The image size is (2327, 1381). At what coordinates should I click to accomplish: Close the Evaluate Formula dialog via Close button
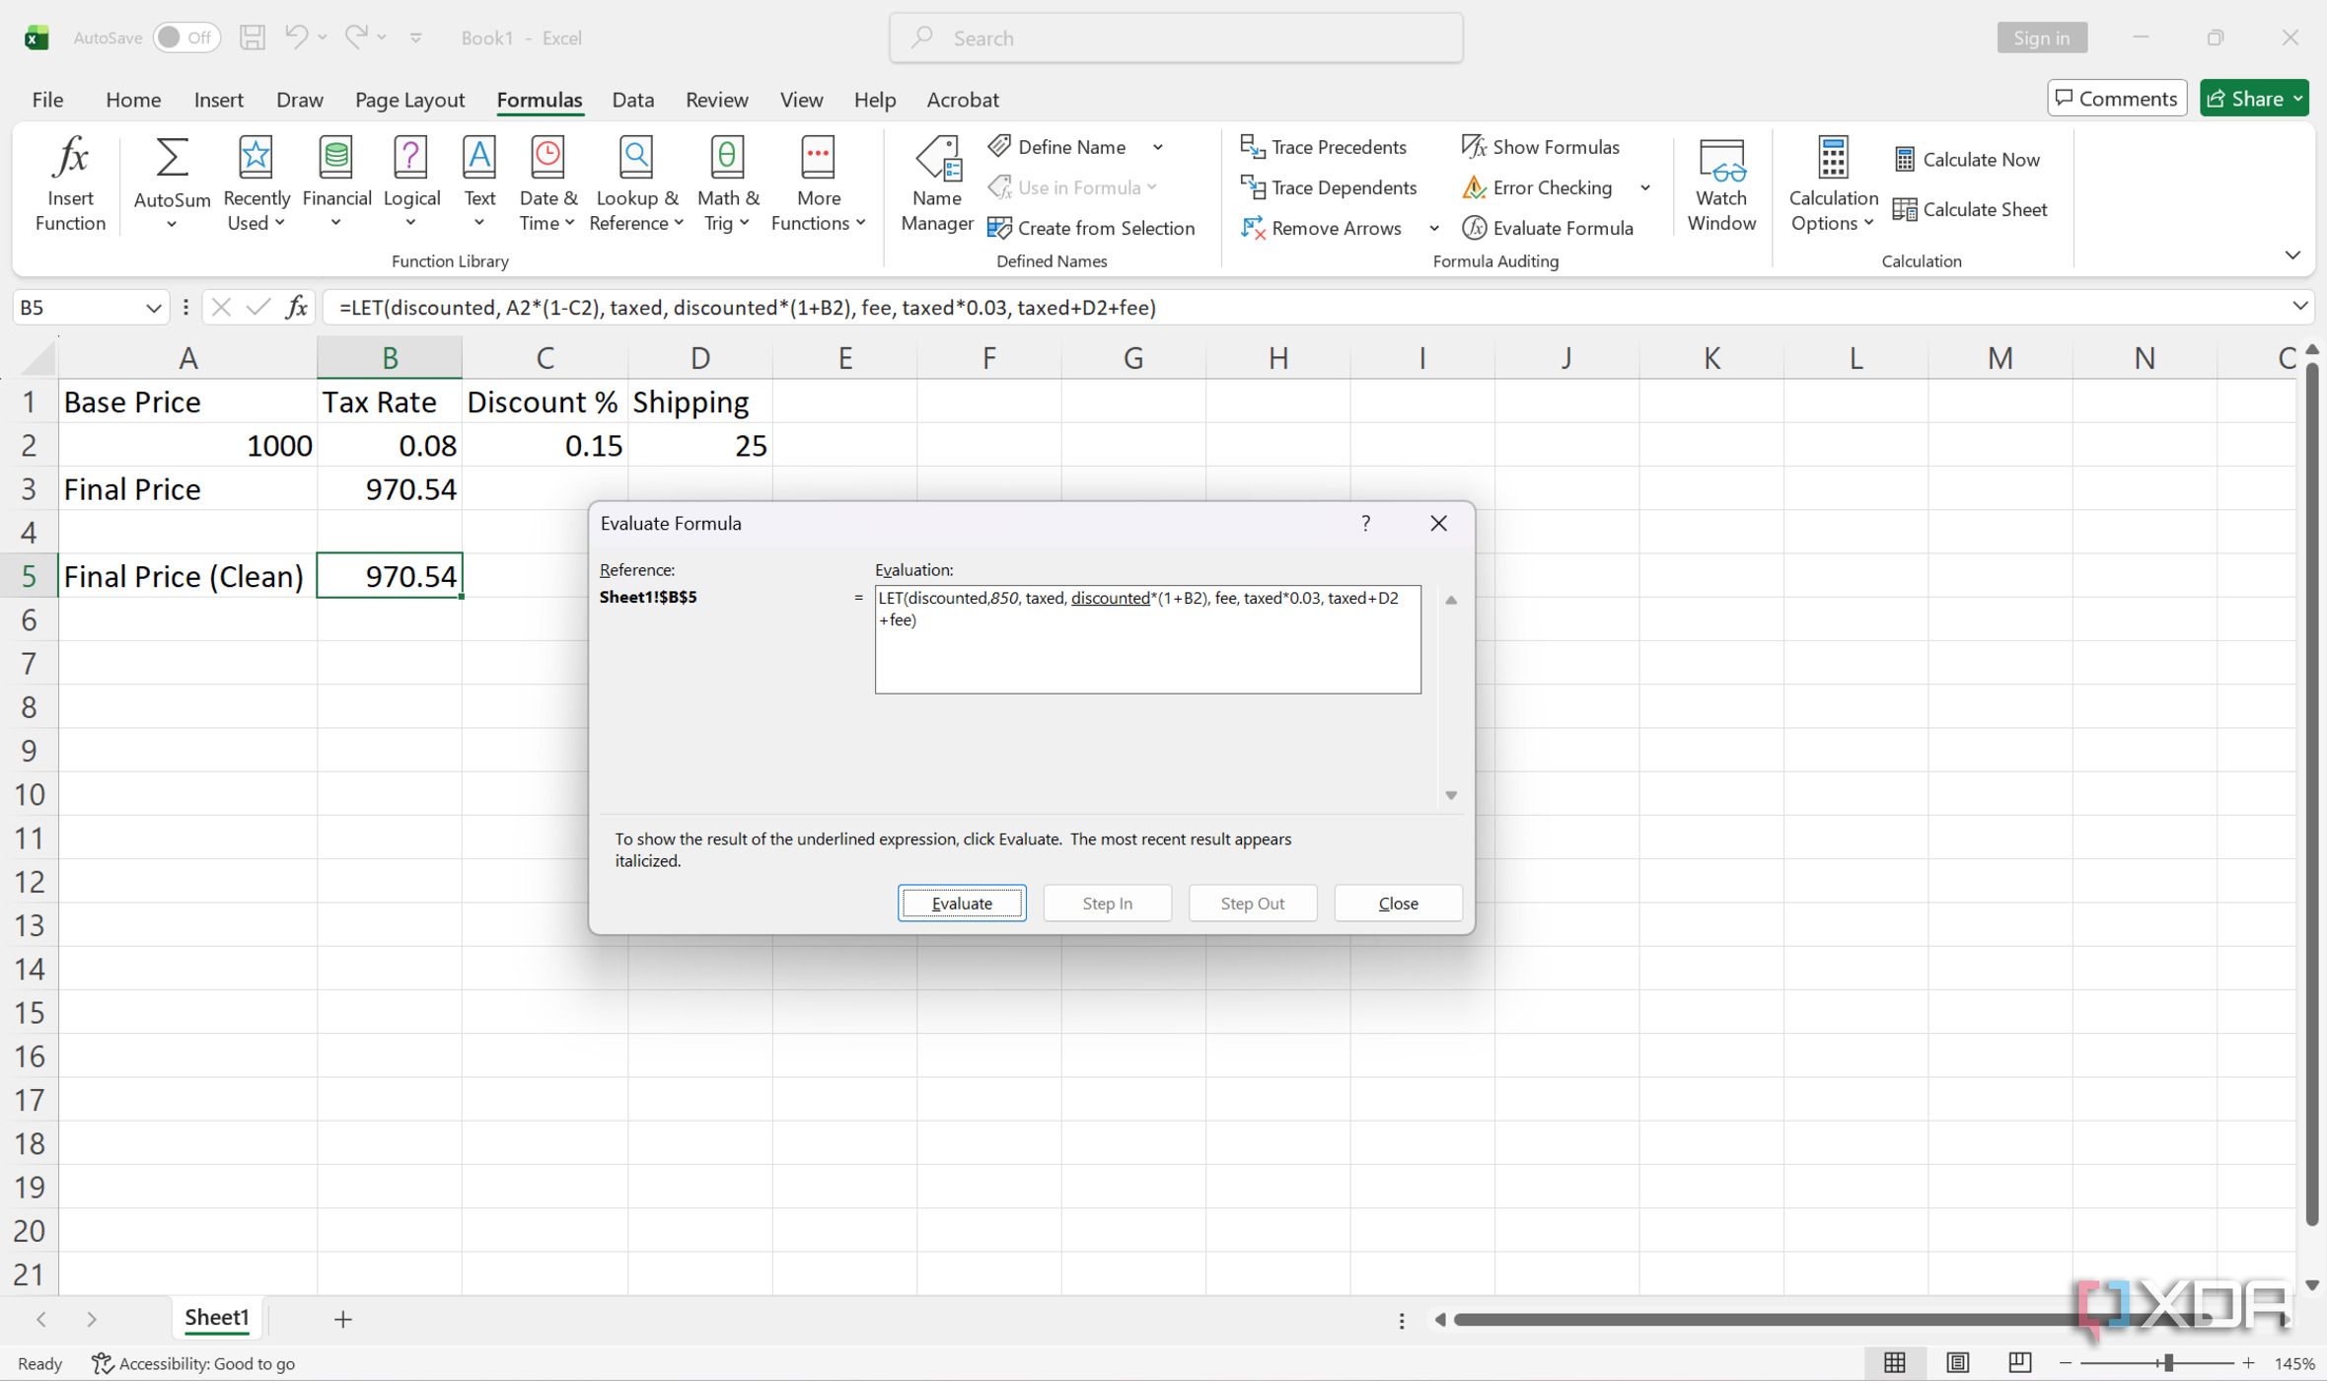click(1398, 903)
